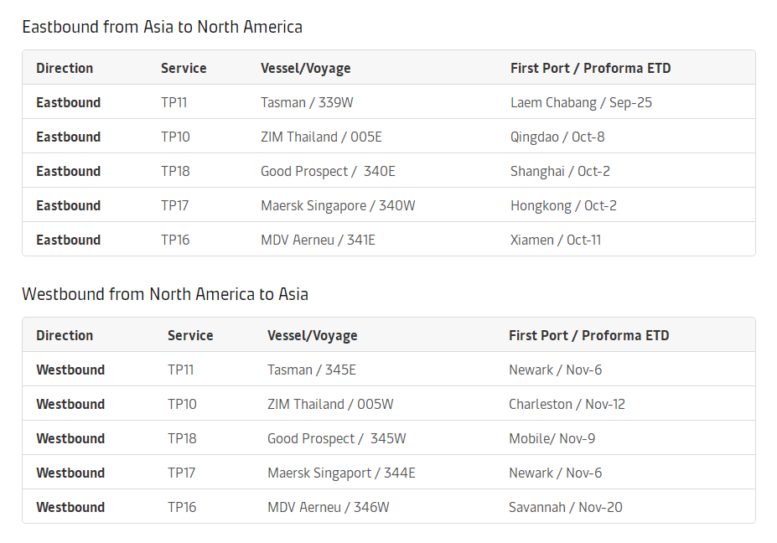
Task: Select the Eastbound table's 'First Port / Proforma ETD' header
Action: [591, 69]
